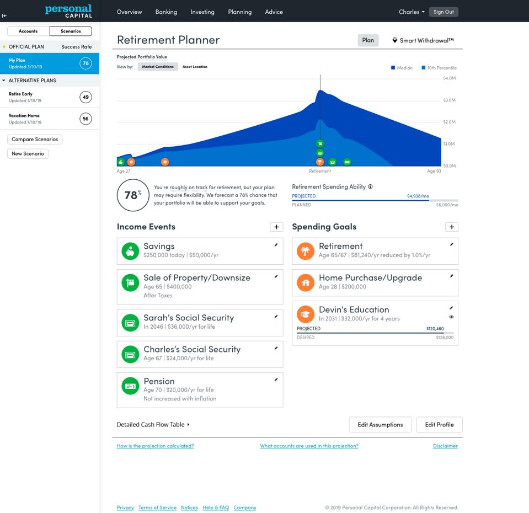
Task: Switch the view to Asset Location
Action: pyautogui.click(x=195, y=67)
